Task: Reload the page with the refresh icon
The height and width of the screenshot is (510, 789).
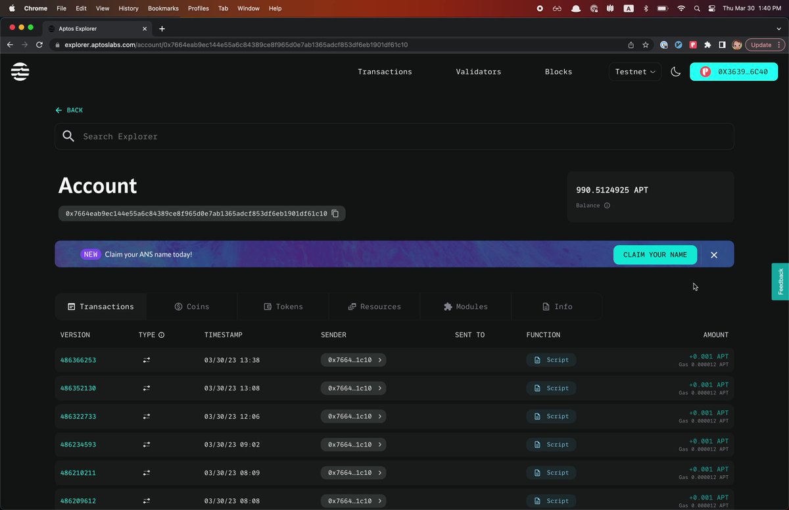Action: tap(39, 45)
